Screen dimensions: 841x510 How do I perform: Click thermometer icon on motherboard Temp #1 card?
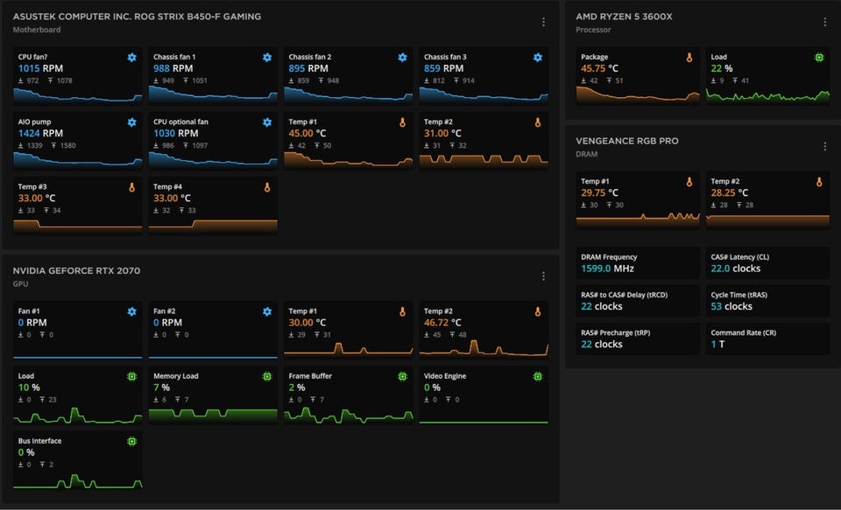tap(402, 122)
